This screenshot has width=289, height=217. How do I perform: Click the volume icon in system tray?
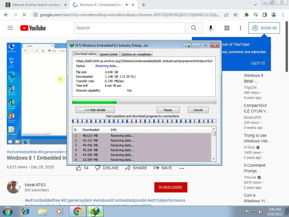pyautogui.click(x=260, y=212)
